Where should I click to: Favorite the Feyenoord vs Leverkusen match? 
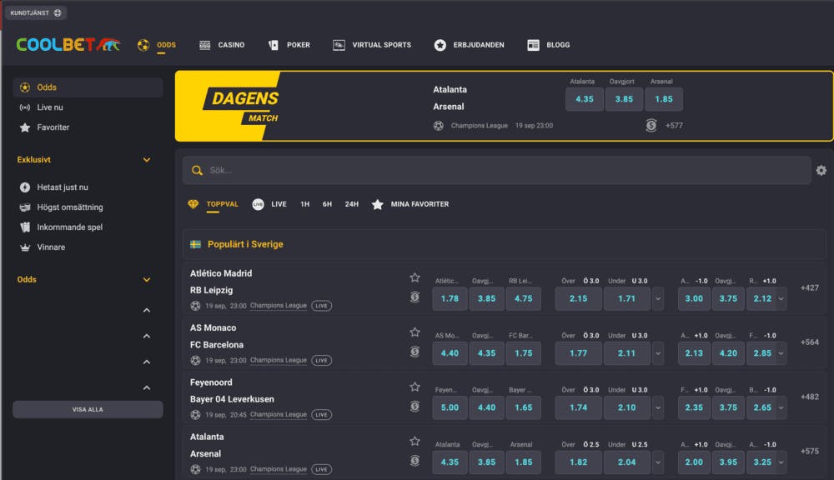click(414, 387)
